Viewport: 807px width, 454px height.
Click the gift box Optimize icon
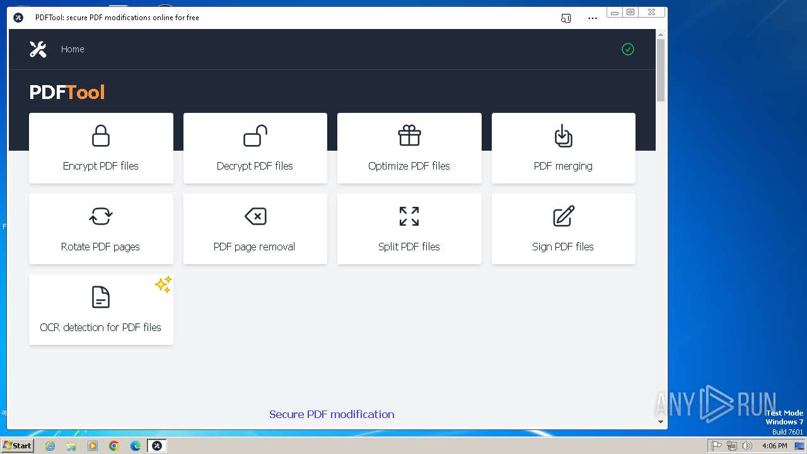click(409, 136)
